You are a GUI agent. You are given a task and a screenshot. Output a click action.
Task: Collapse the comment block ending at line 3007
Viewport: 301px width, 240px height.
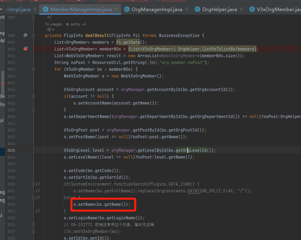[33, 17]
